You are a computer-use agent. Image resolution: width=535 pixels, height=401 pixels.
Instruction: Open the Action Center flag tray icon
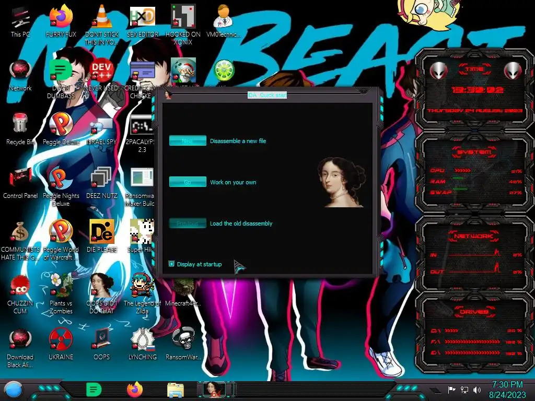[451, 390]
